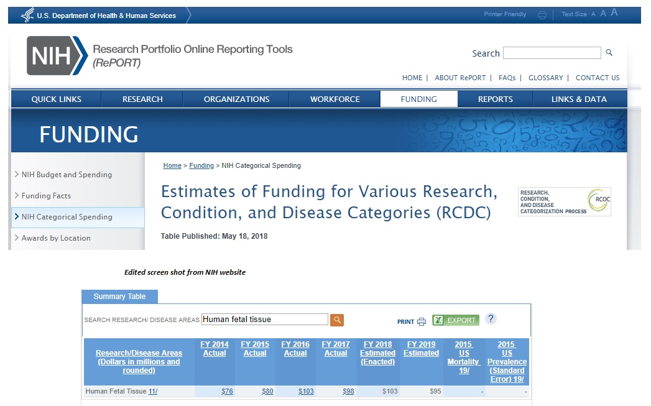Click the Home breadcrumb link
This screenshot has width=651, height=406.
point(172,165)
